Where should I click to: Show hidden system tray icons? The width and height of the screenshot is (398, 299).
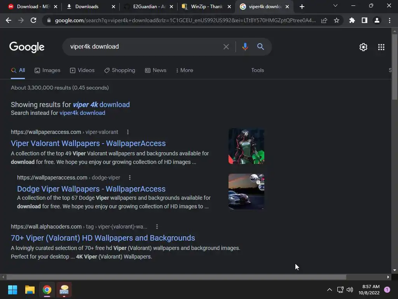[x=330, y=290]
